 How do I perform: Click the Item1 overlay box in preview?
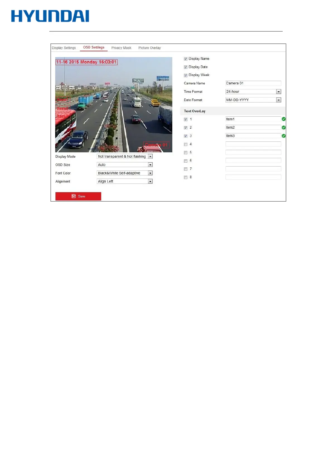pyautogui.click(x=63, y=100)
